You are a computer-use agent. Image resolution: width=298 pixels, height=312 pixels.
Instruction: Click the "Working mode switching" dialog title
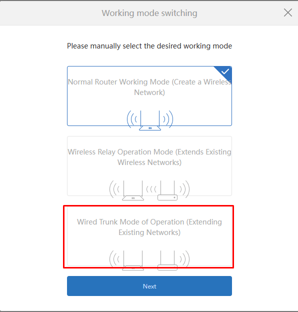149,13
